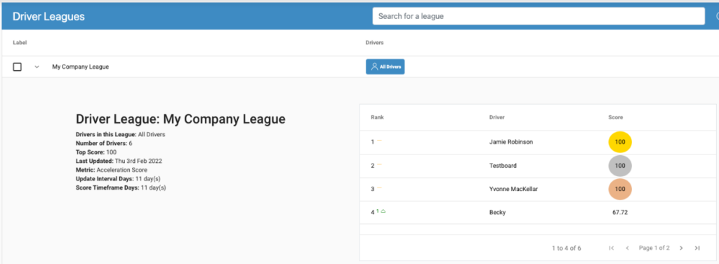Select driver Testboard
This screenshot has height=264, width=719.
point(503,166)
